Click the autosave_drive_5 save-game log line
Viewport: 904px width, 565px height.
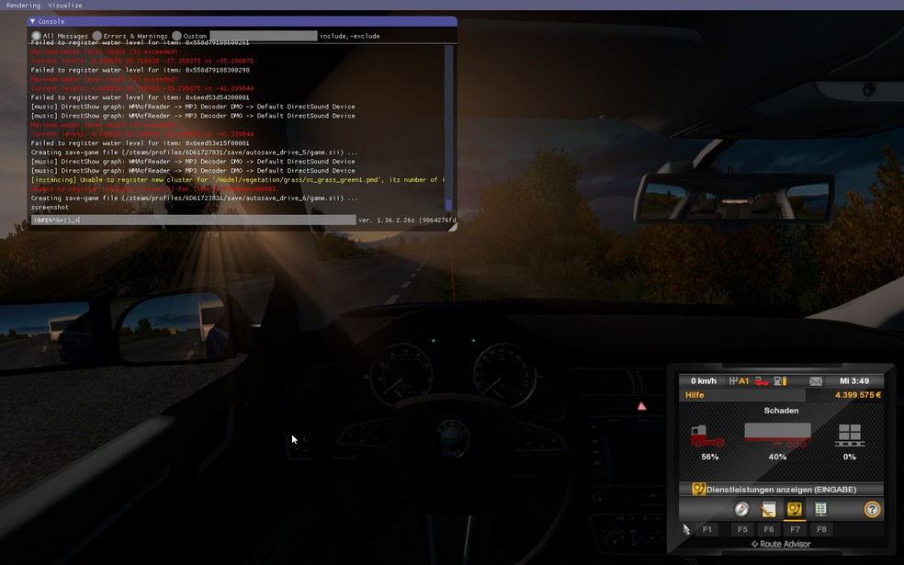[194, 153]
